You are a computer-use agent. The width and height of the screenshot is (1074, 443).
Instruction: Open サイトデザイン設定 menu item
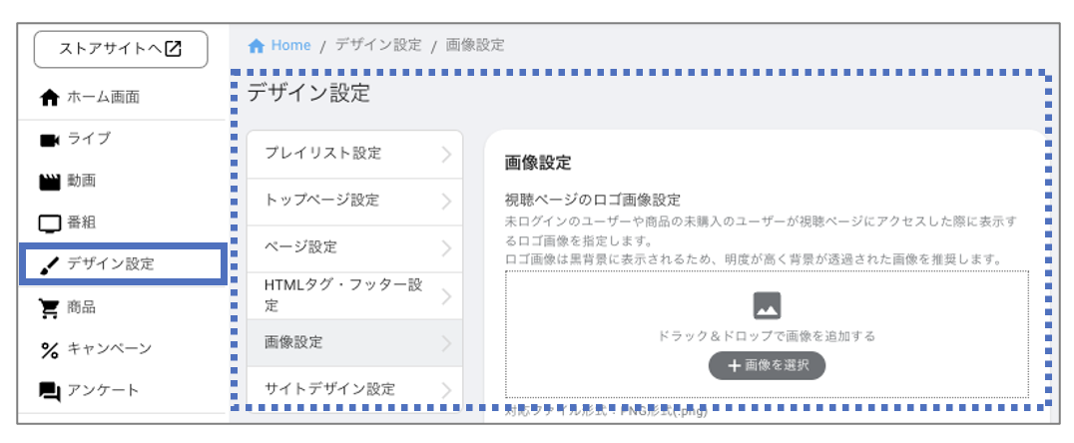tap(354, 389)
